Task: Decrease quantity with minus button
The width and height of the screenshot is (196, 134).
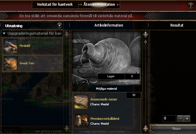Action: (180, 119)
